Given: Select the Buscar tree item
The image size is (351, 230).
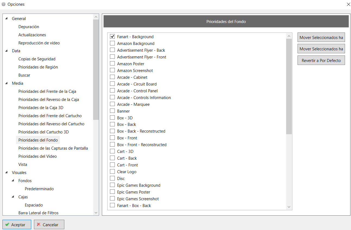Looking at the screenshot, I should pos(24,75).
